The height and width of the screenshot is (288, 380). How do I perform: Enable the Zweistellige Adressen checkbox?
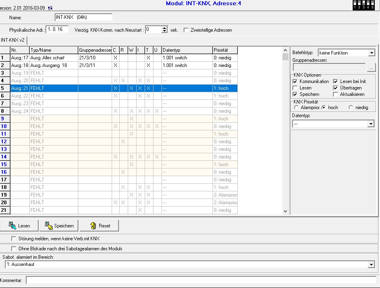pyautogui.click(x=186, y=30)
